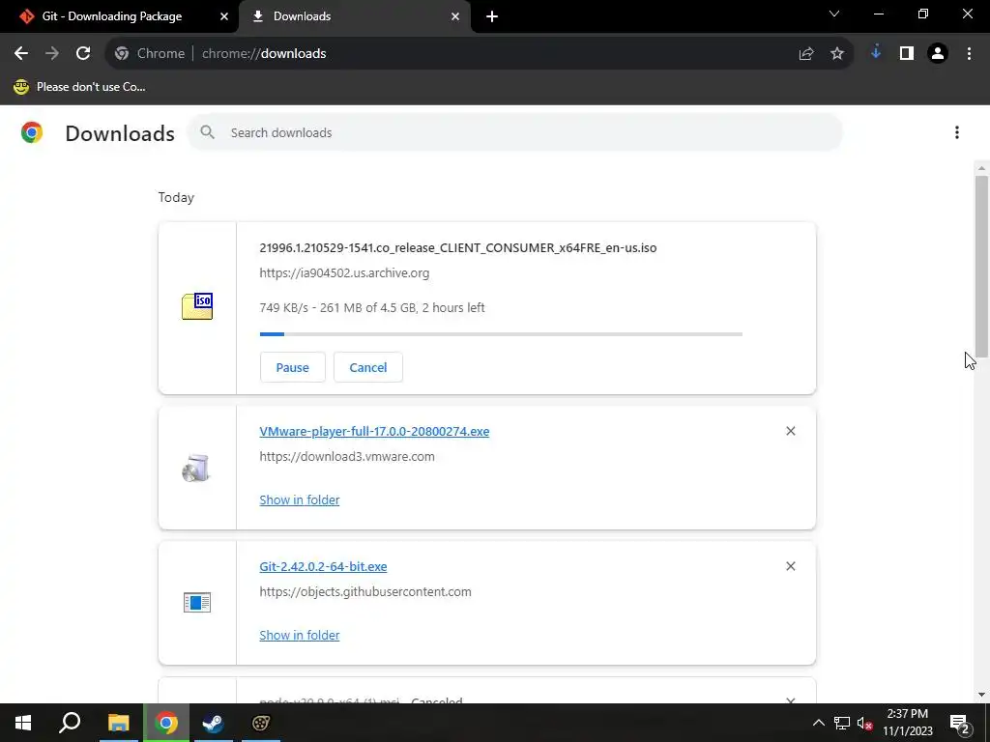Remove Git installer from downloads list

click(x=791, y=566)
